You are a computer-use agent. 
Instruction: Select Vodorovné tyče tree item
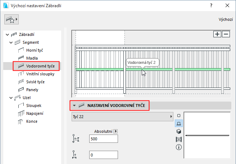point(40,66)
